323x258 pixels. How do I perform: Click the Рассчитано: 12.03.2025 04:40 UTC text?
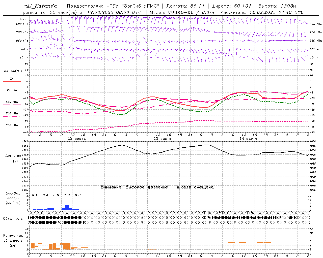(x=262, y=12)
